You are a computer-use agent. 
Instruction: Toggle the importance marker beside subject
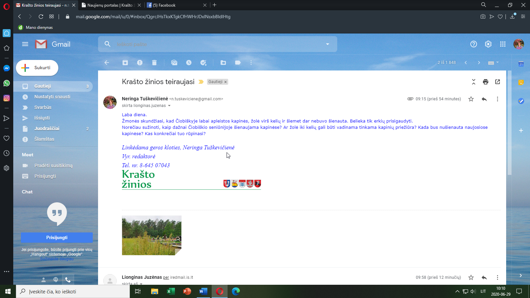[201, 82]
